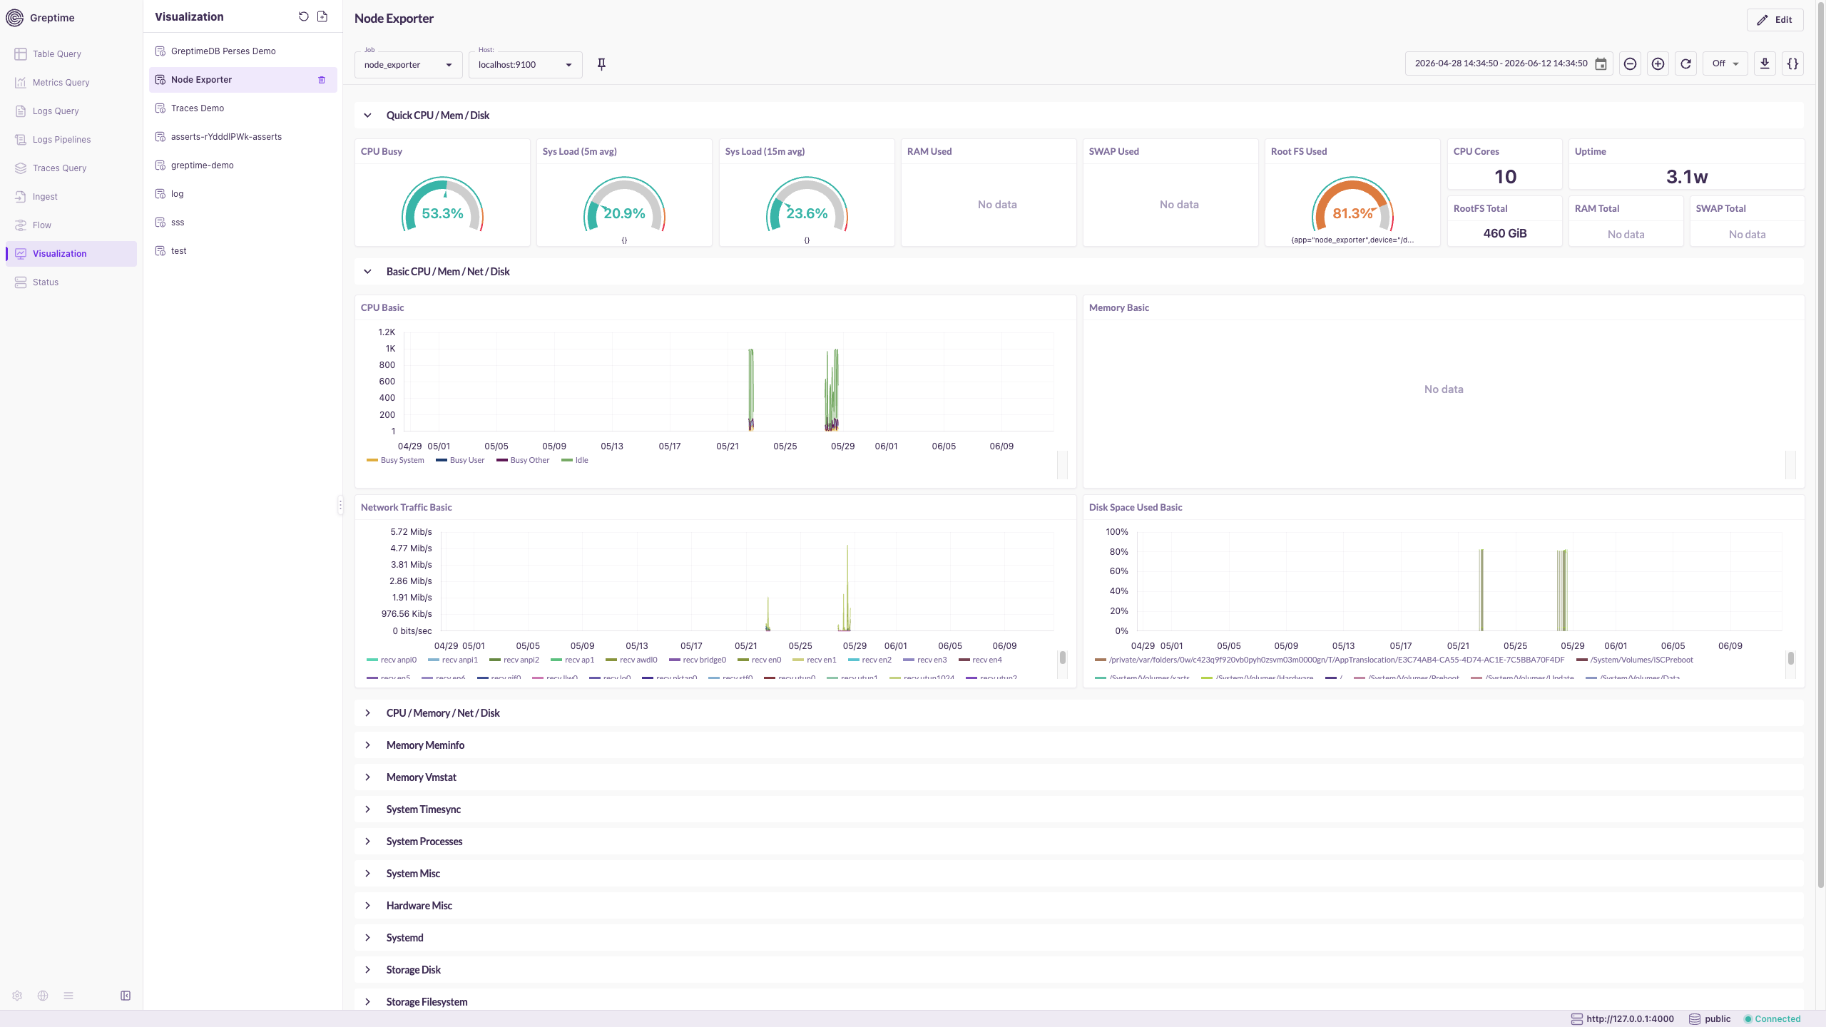Open Metrics Query in the sidebar

click(71, 83)
